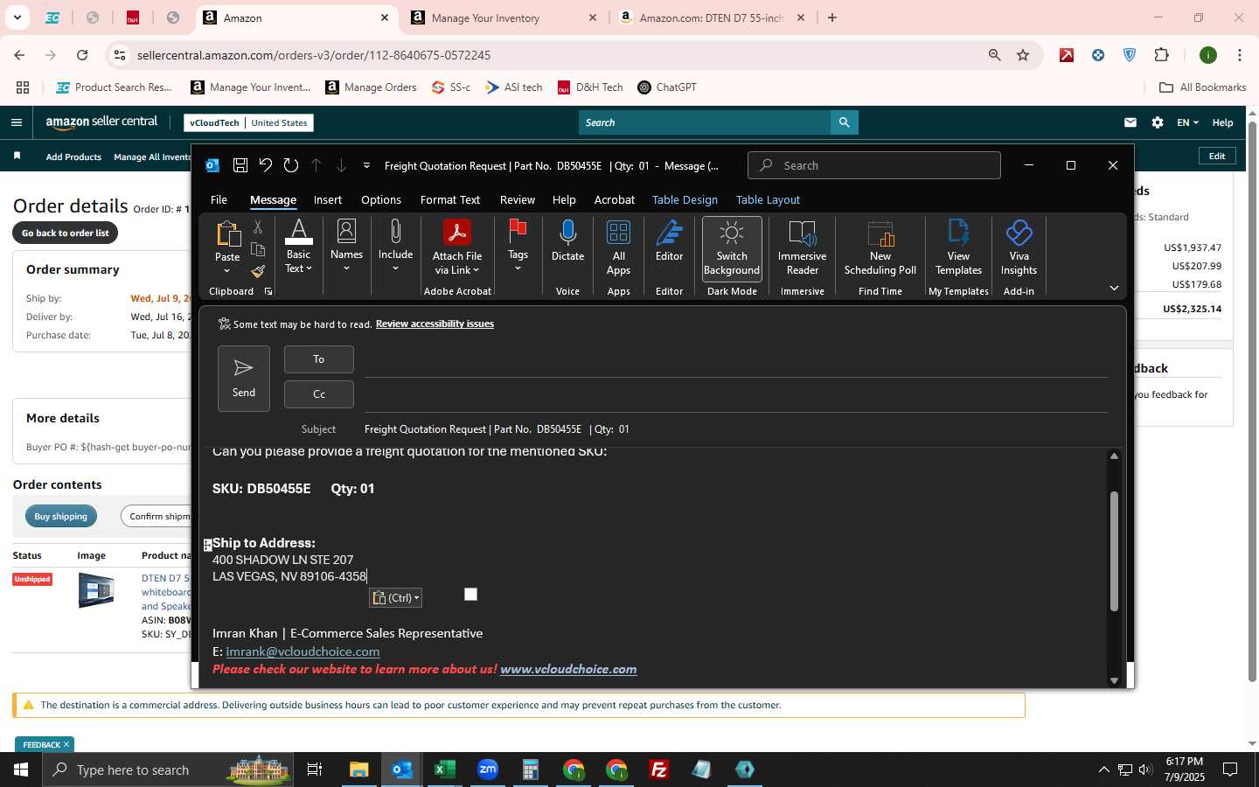Viewport: 1259px width, 787px height.
Task: Open the Review tab
Action: click(x=518, y=199)
